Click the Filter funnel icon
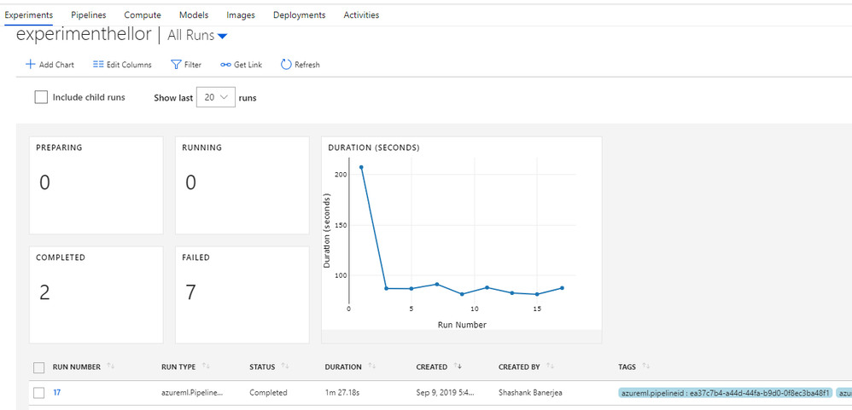 click(x=176, y=65)
